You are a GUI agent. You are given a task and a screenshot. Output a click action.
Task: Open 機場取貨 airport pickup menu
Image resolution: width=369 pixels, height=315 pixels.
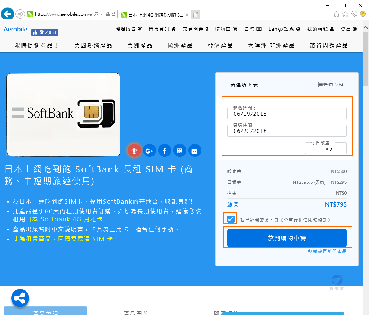point(129,29)
